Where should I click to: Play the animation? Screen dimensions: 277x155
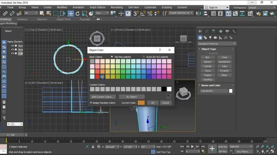click(x=192, y=146)
